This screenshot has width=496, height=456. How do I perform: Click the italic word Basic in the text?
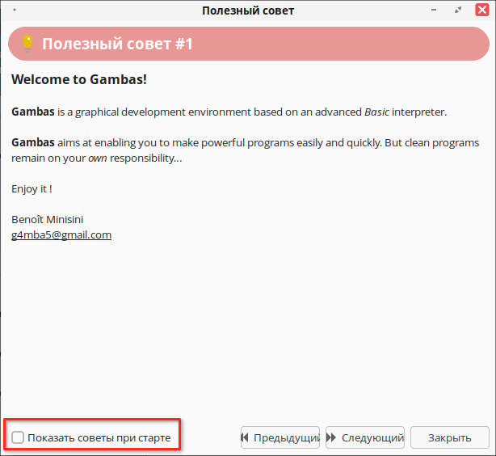(377, 112)
